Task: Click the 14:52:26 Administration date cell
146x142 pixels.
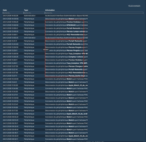Action: 11,16
